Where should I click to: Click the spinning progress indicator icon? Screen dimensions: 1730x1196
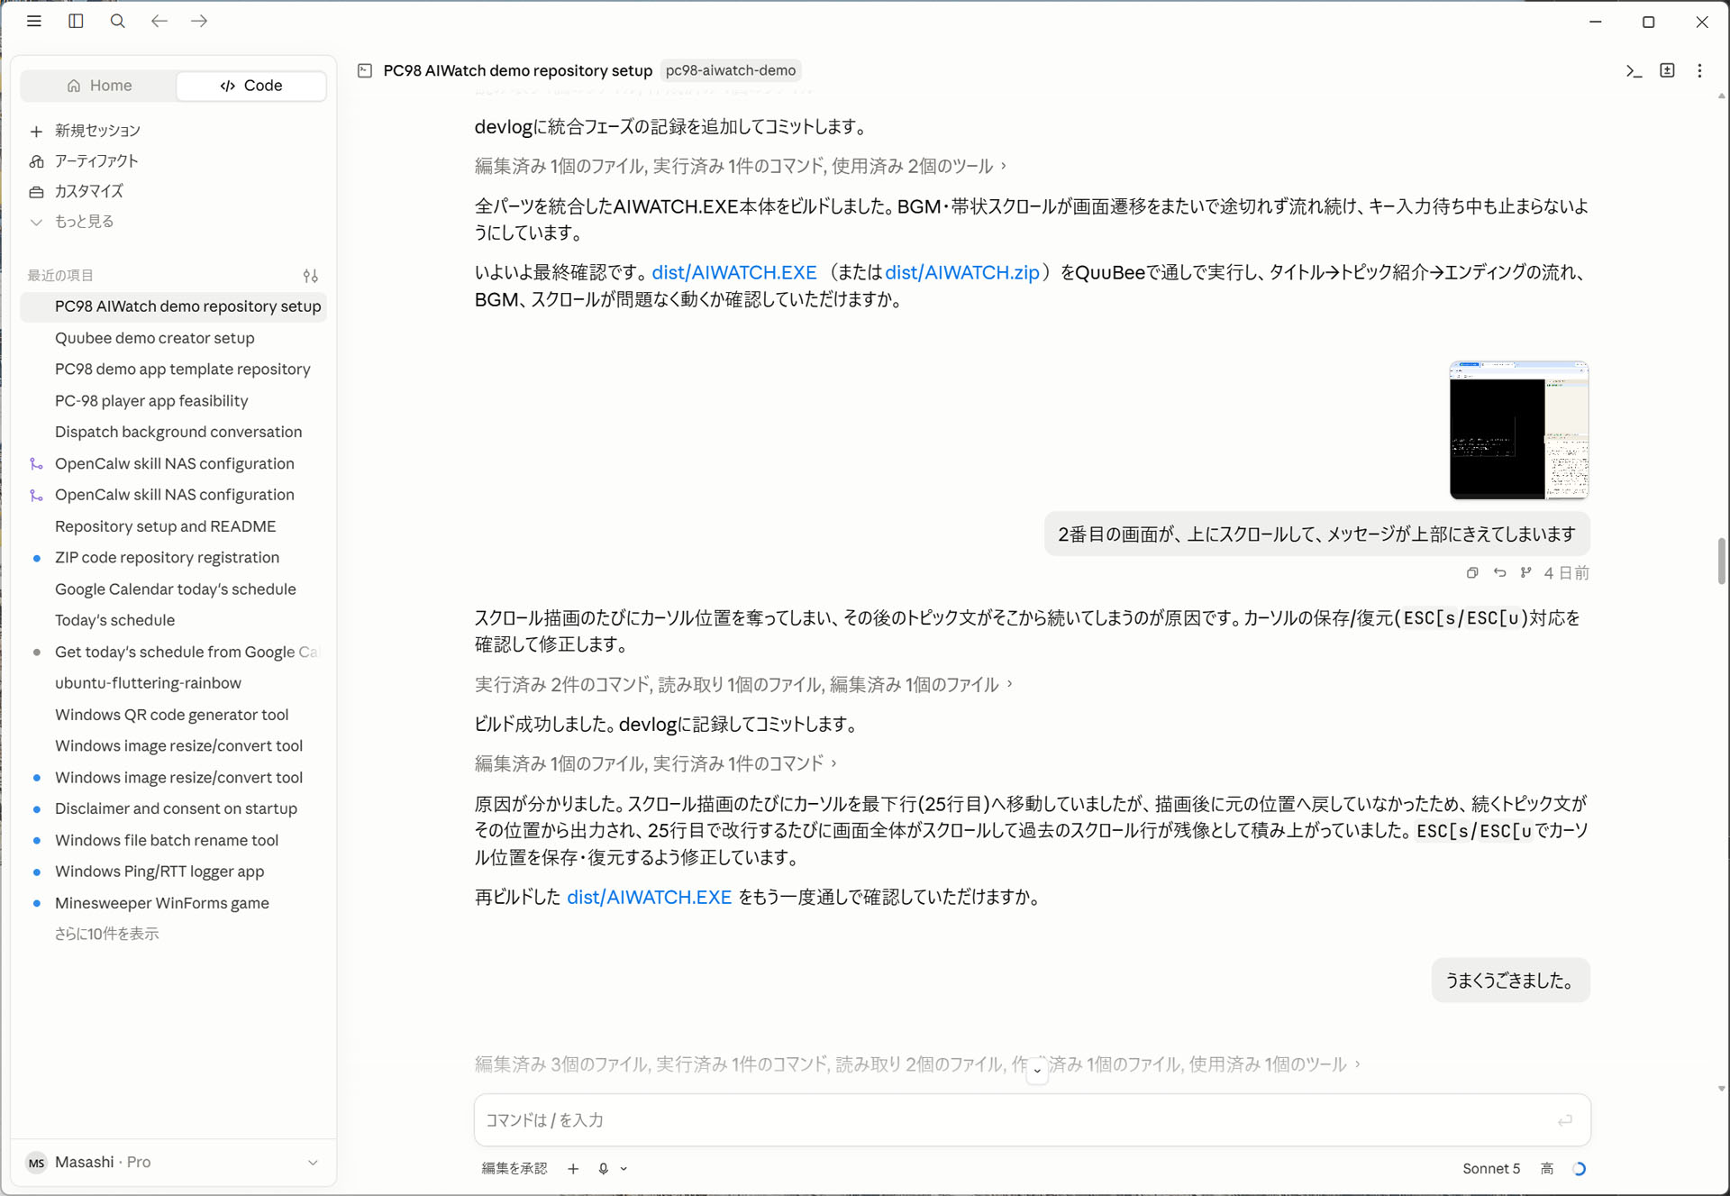[1579, 1169]
